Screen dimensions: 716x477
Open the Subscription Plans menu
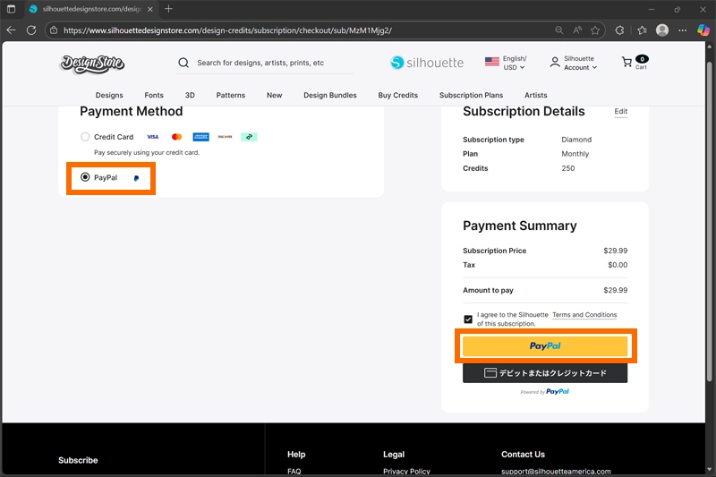coord(471,95)
